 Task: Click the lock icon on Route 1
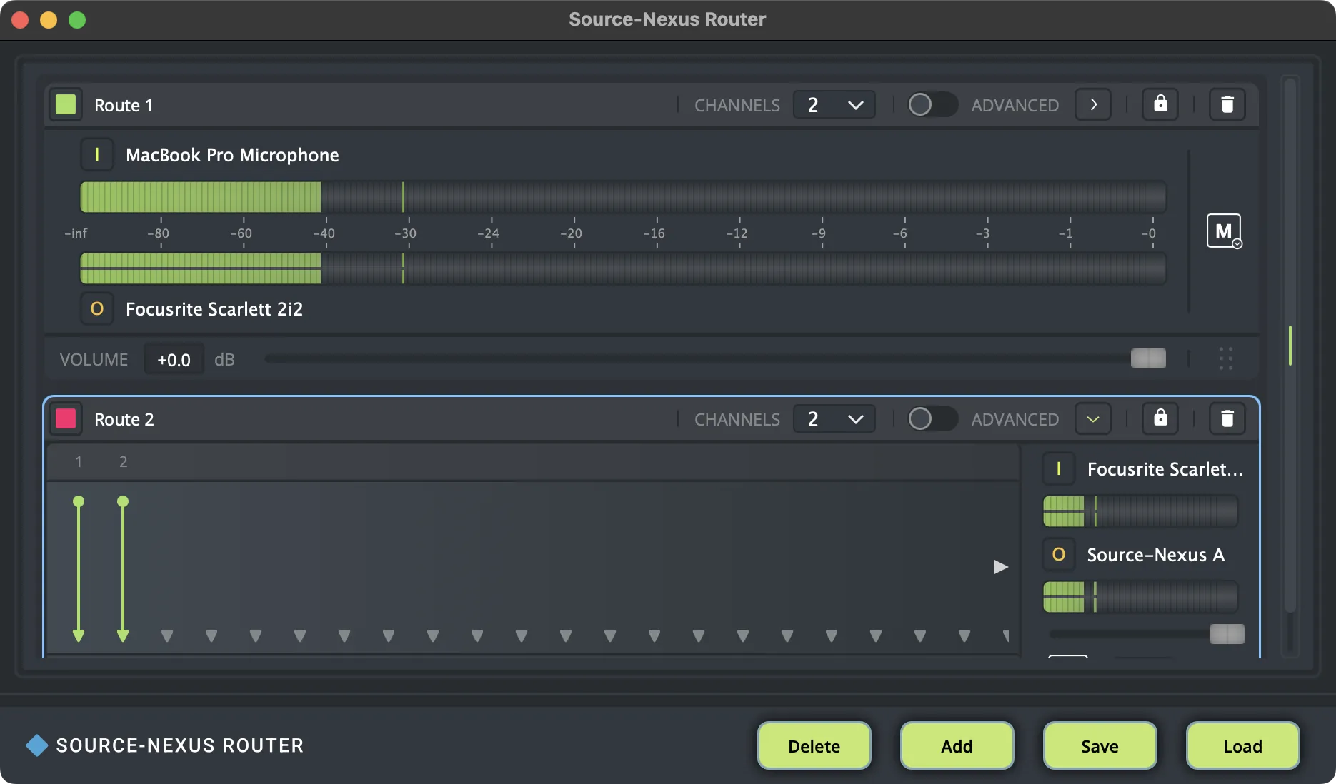click(x=1160, y=104)
